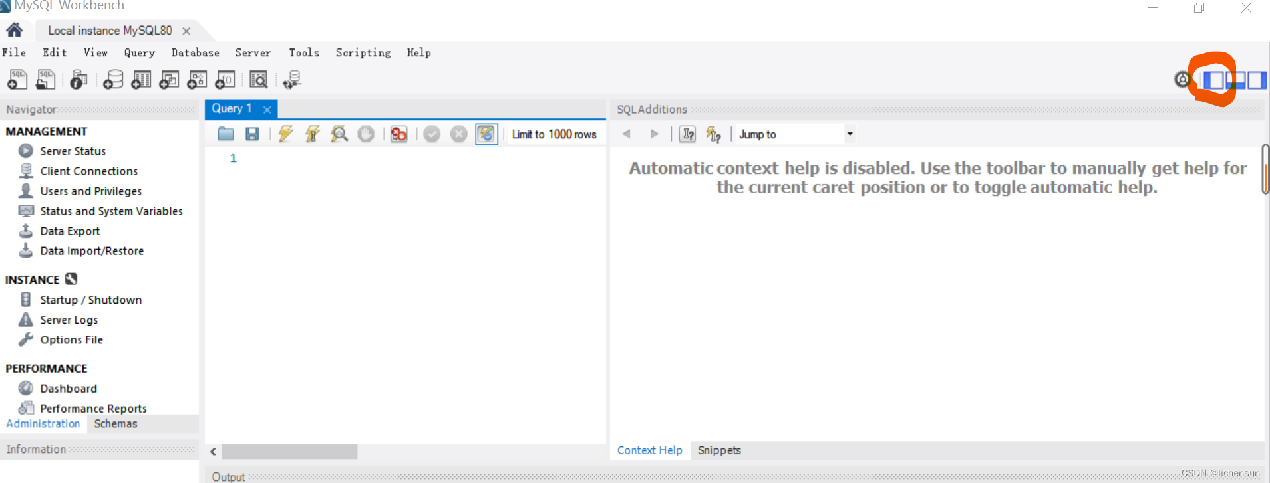Create a new view from the toolbar
Image resolution: width=1270 pixels, height=483 pixels.
169,80
